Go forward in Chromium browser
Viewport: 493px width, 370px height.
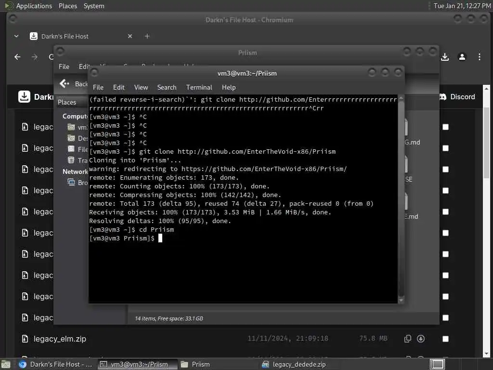click(35, 57)
